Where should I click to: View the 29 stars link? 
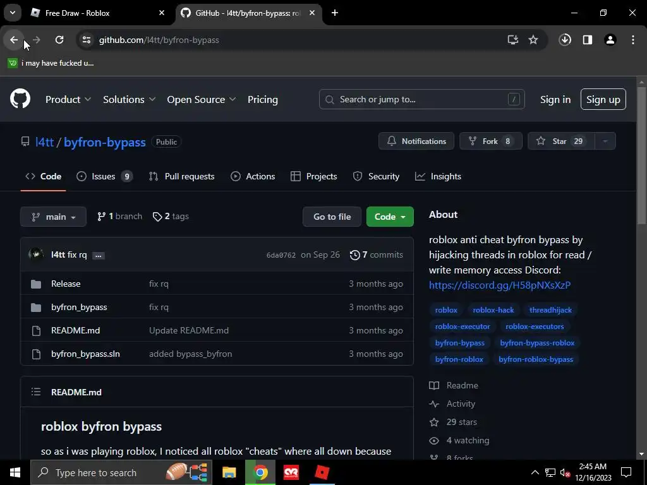(453, 422)
